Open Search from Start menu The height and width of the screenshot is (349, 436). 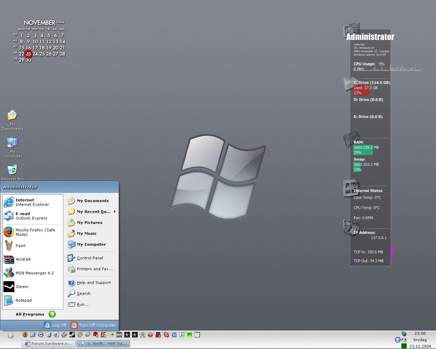coord(91,293)
